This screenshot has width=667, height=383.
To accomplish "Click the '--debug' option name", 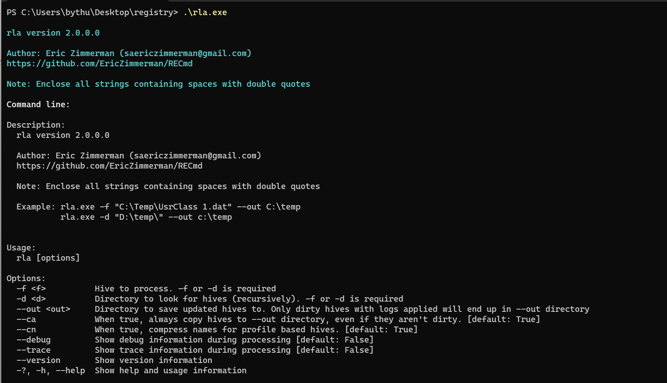I will (x=33, y=340).
